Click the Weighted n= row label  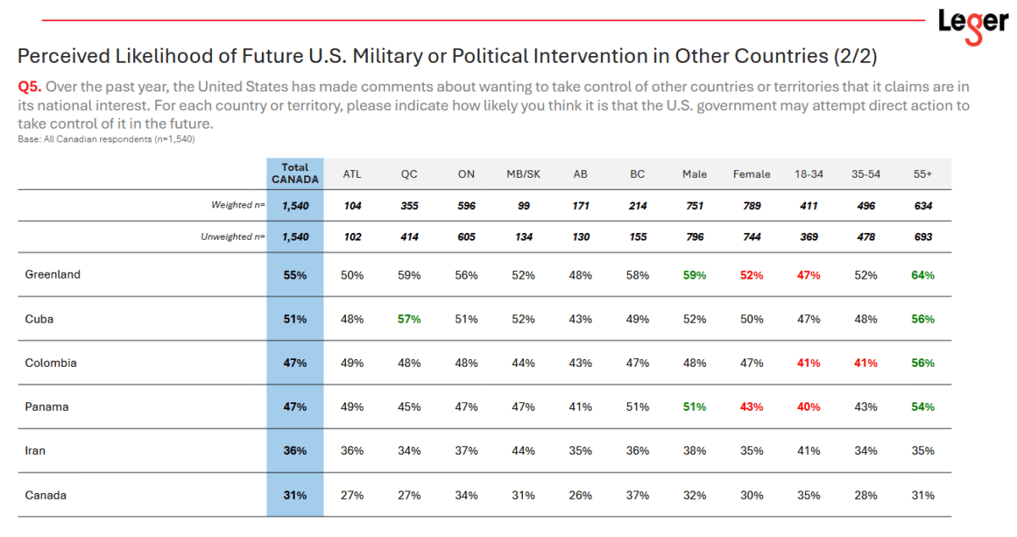tap(238, 205)
